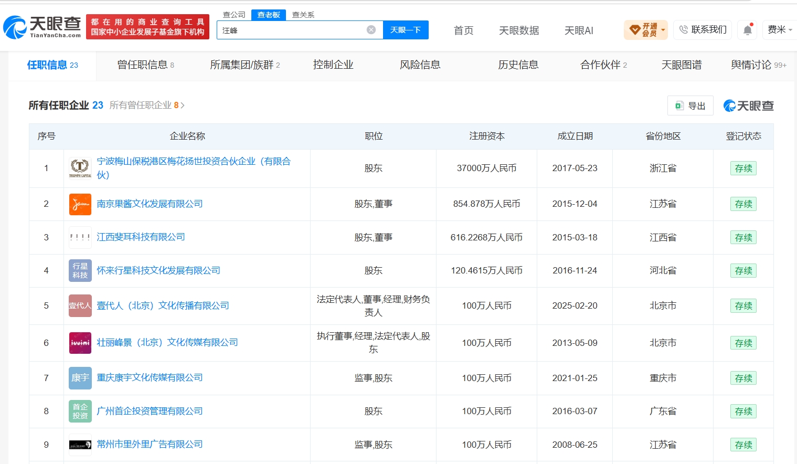The width and height of the screenshot is (797, 464).
Task: Open 首页 in top navigation
Action: tap(463, 30)
